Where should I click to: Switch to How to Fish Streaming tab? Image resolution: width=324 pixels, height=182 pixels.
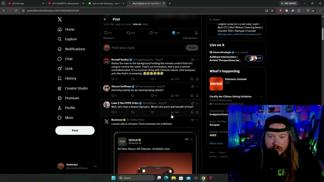(106, 4)
